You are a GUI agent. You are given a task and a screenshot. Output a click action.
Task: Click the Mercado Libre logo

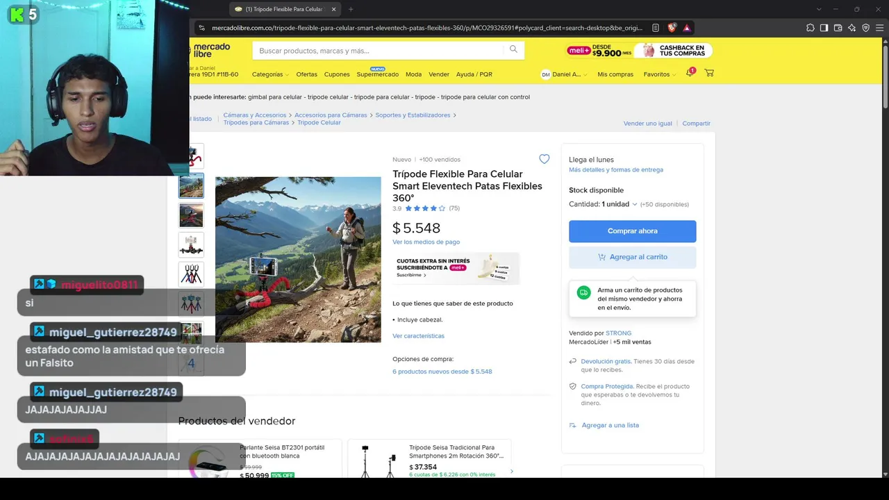pyautogui.click(x=210, y=50)
